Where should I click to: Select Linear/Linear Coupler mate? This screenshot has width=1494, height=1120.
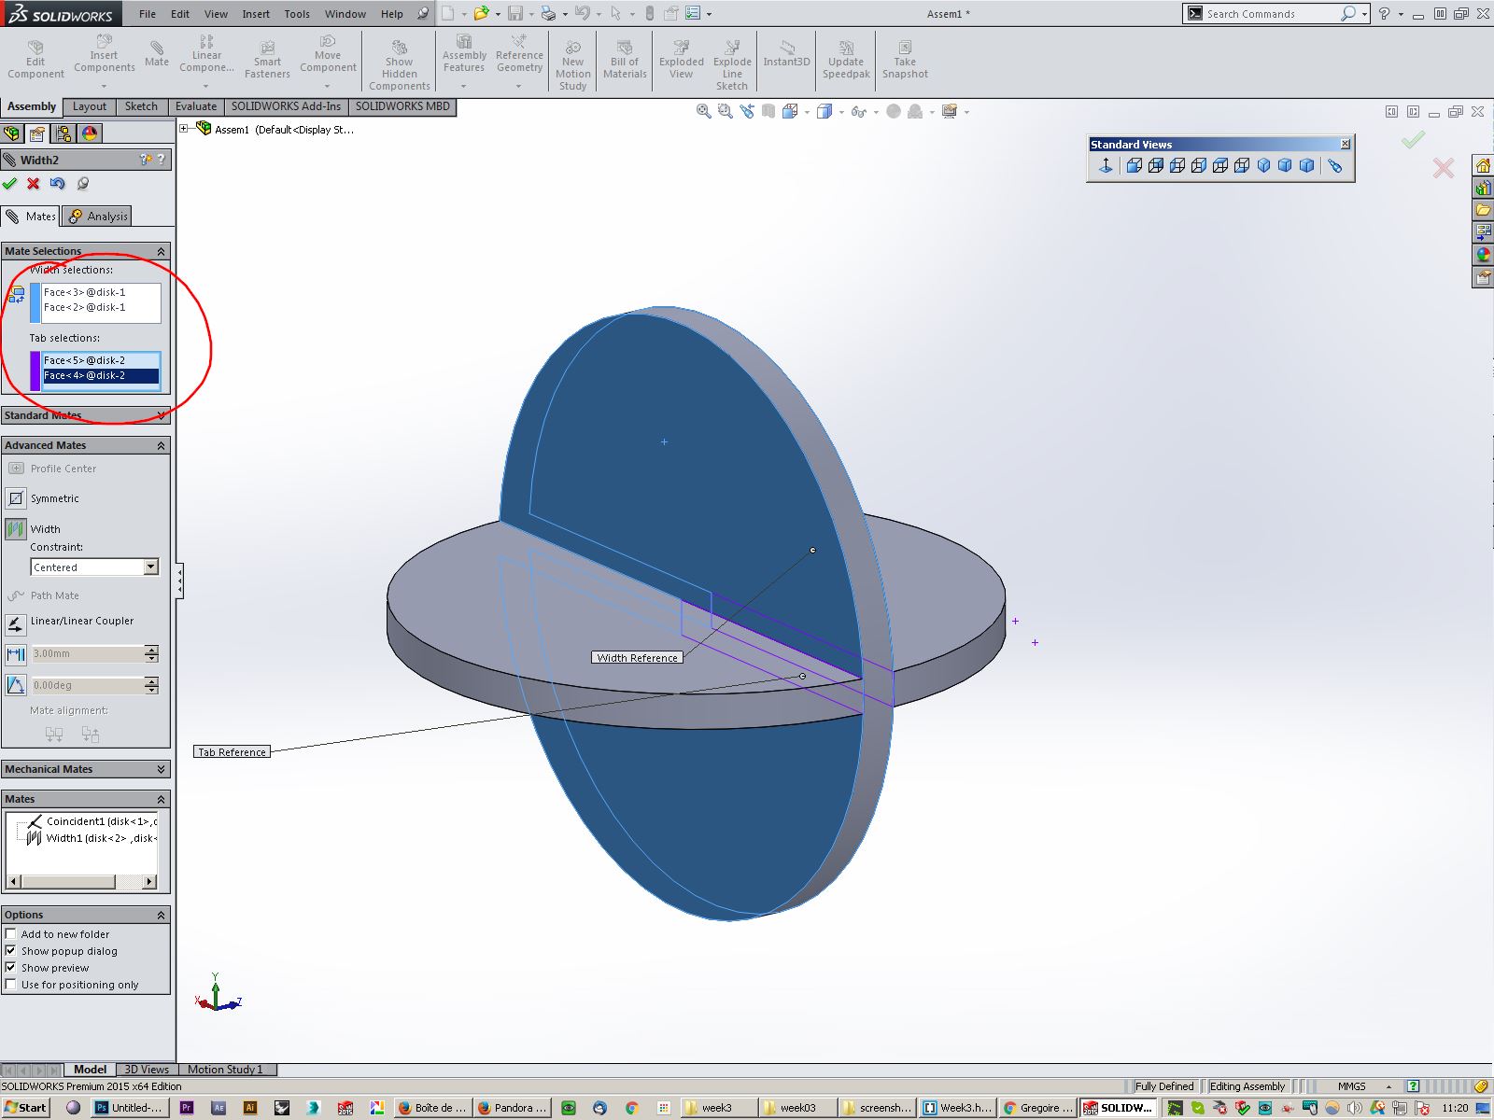(16, 623)
